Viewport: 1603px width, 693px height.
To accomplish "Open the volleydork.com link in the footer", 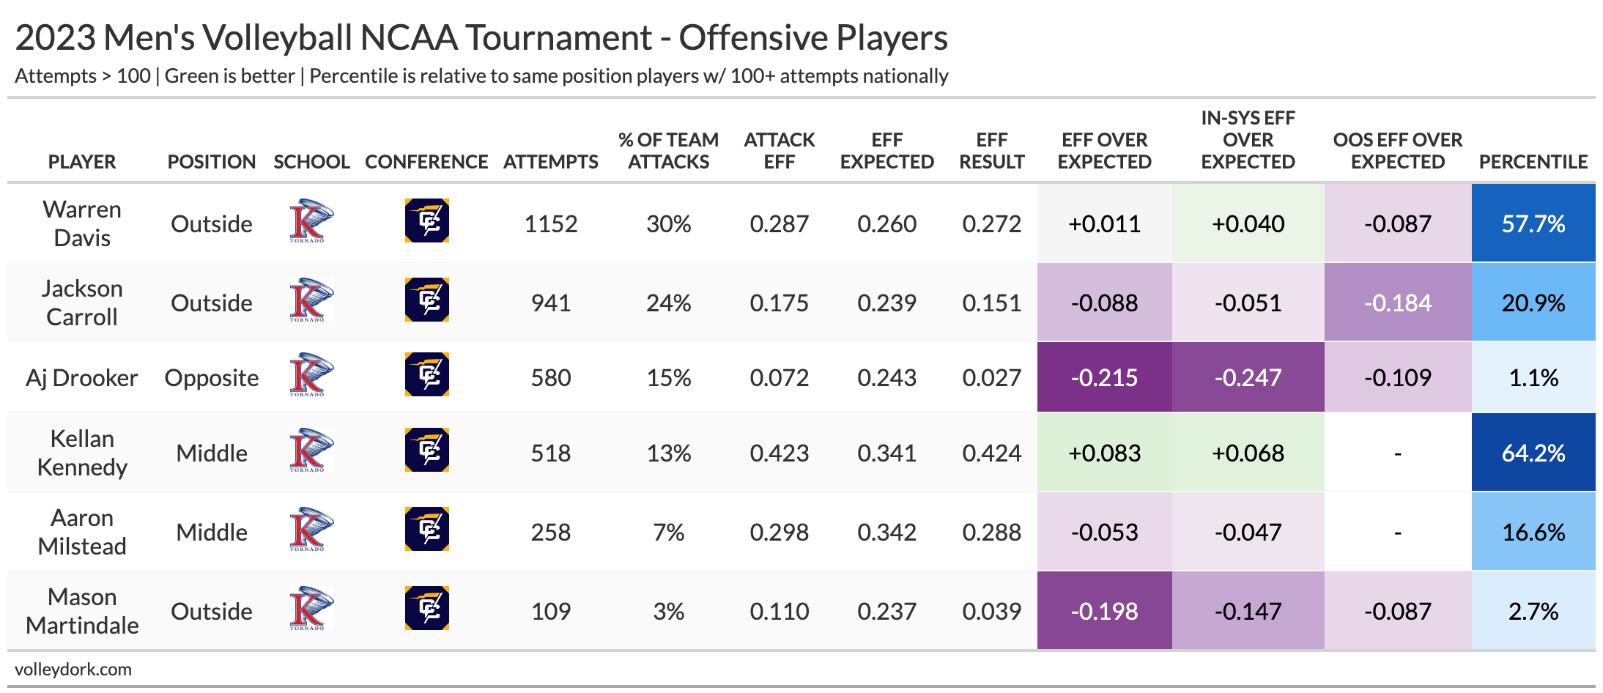I will (x=73, y=670).
